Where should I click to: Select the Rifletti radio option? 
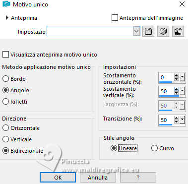(5, 102)
